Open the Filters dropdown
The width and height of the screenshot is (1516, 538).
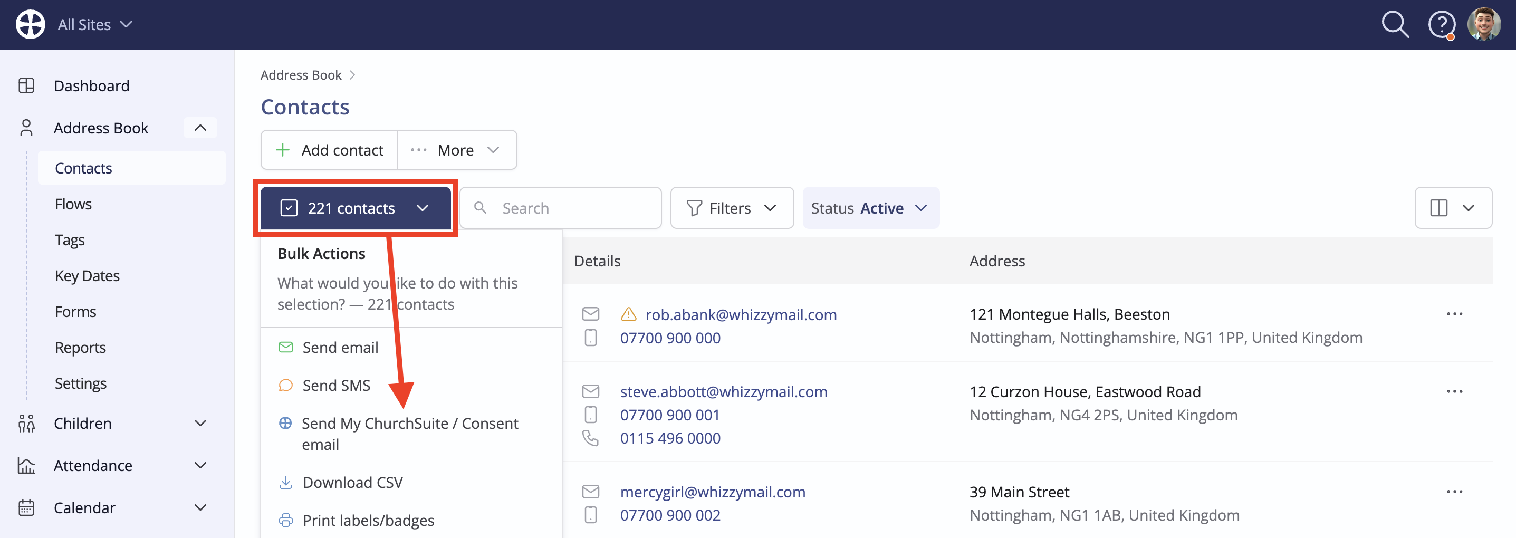tap(732, 208)
